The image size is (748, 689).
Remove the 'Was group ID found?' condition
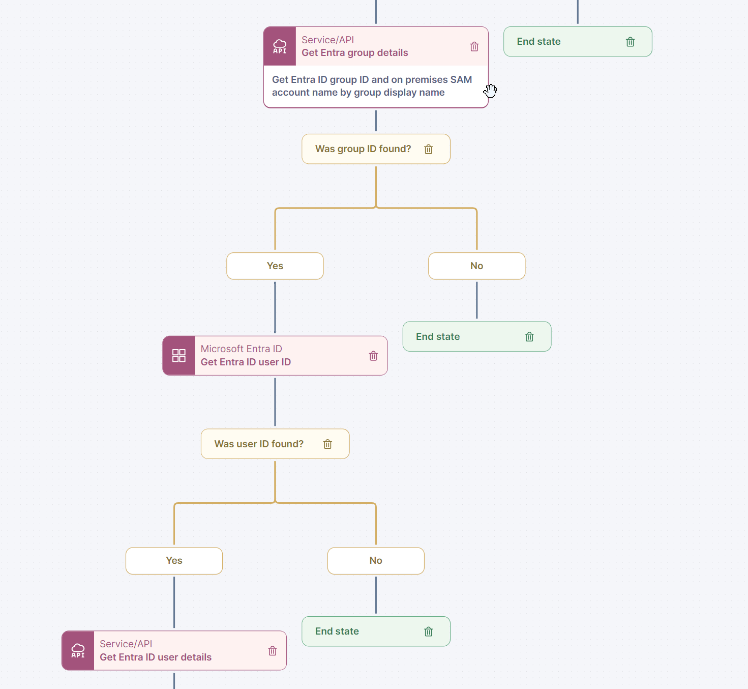[x=429, y=149]
